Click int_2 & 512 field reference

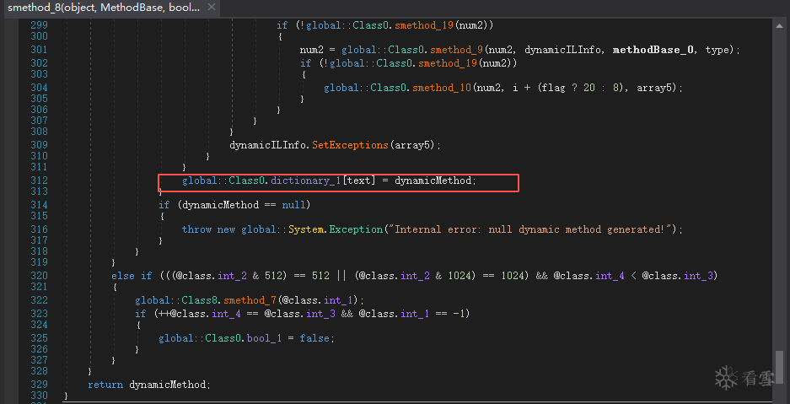[231, 276]
